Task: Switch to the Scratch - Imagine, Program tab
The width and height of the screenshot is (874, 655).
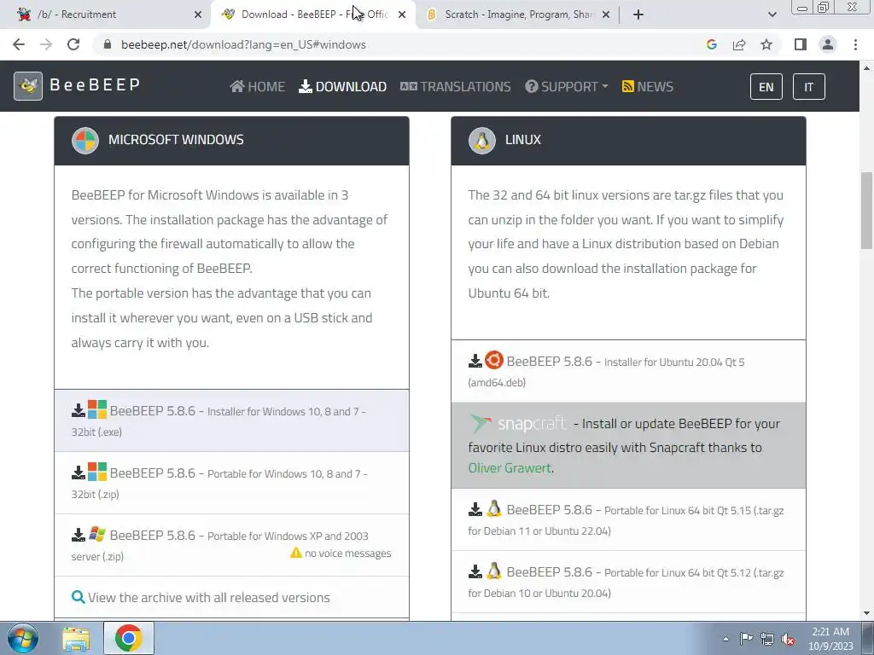Action: 518,14
